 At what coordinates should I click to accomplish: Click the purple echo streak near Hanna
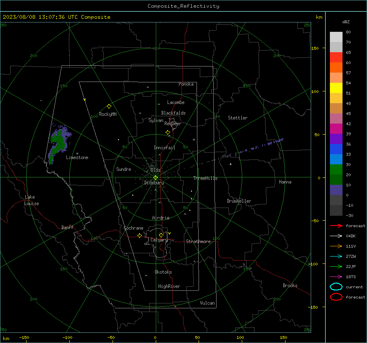pyautogui.click(x=254, y=148)
